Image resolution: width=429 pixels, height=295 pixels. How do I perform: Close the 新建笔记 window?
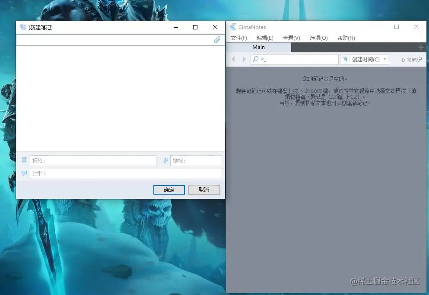click(215, 27)
